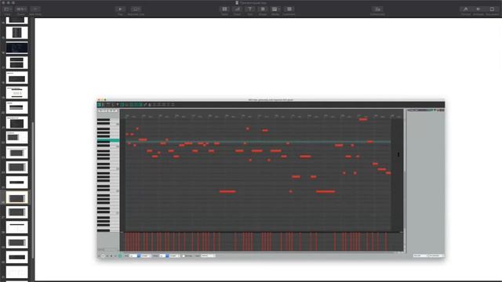
Task: Select slide 22 thumbnail in navigator
Action: click(x=16, y=138)
